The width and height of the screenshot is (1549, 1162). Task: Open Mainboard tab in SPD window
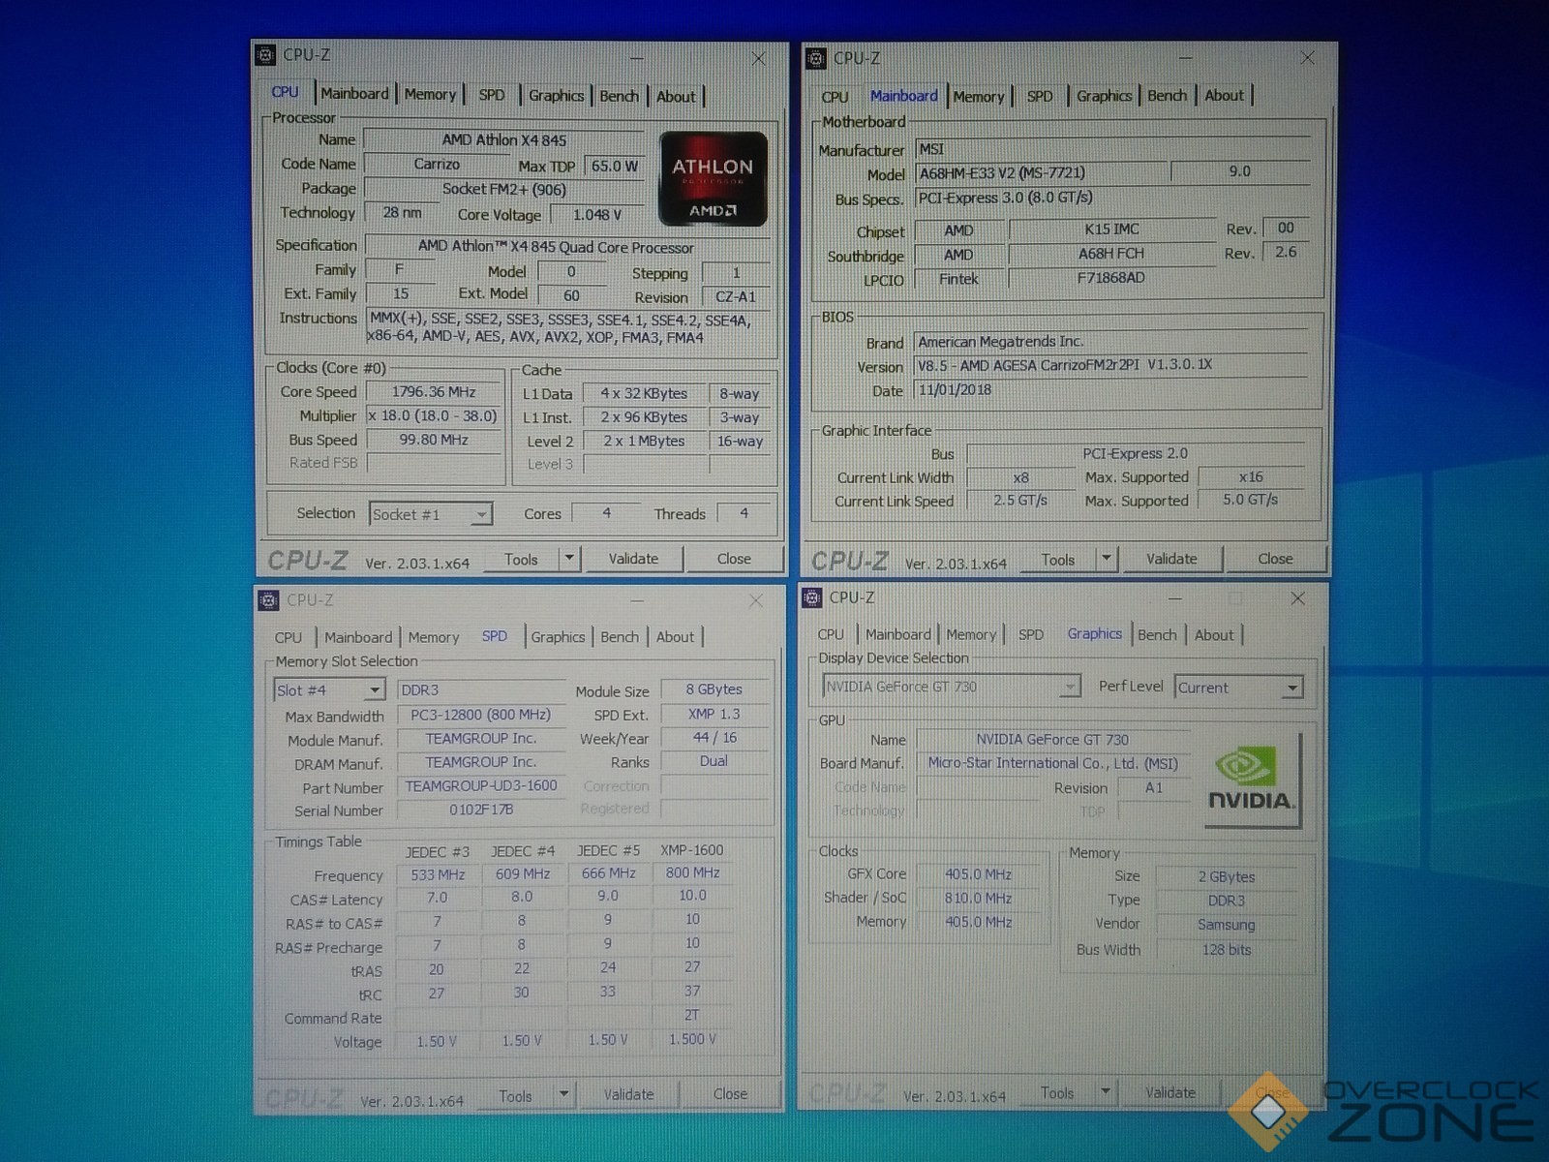[x=358, y=637]
